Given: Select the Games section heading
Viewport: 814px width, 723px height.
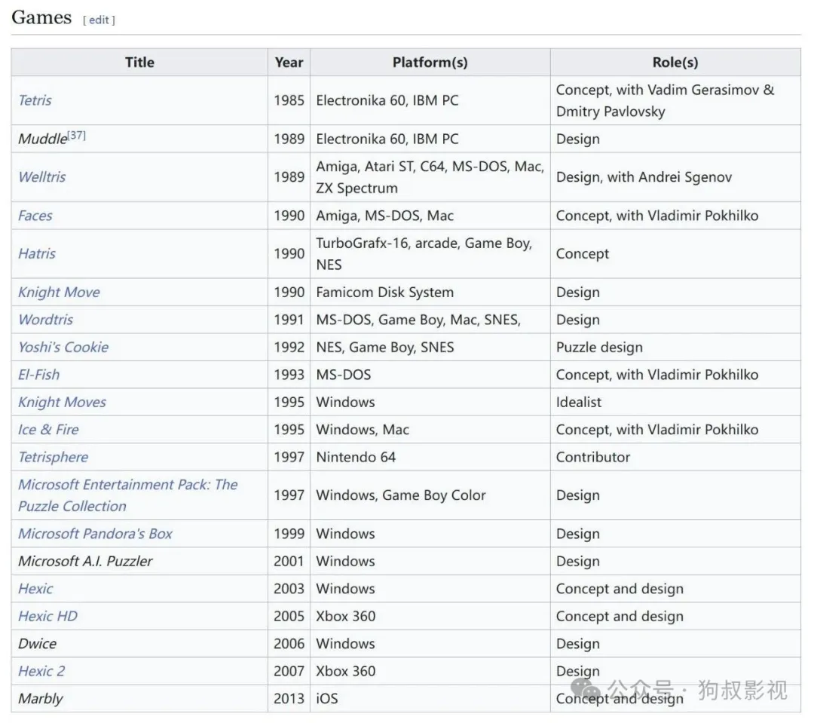Looking at the screenshot, I should click(x=41, y=17).
